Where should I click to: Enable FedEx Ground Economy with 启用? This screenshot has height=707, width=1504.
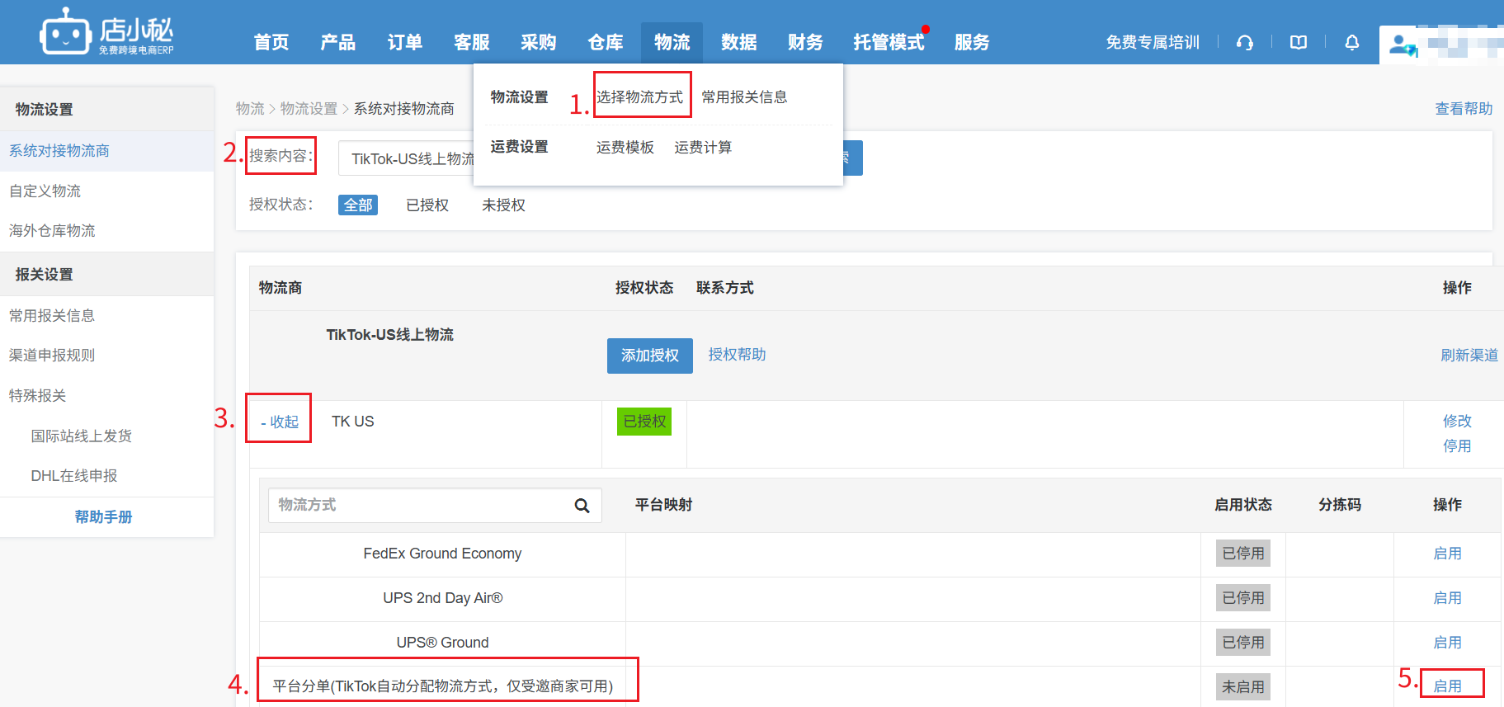pos(1447,554)
